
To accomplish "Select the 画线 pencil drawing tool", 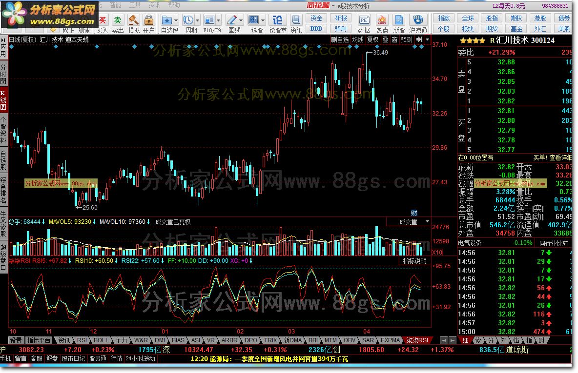I will click(232, 20).
